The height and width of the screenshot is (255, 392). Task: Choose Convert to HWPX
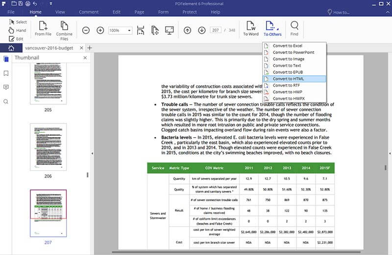[x=294, y=99]
